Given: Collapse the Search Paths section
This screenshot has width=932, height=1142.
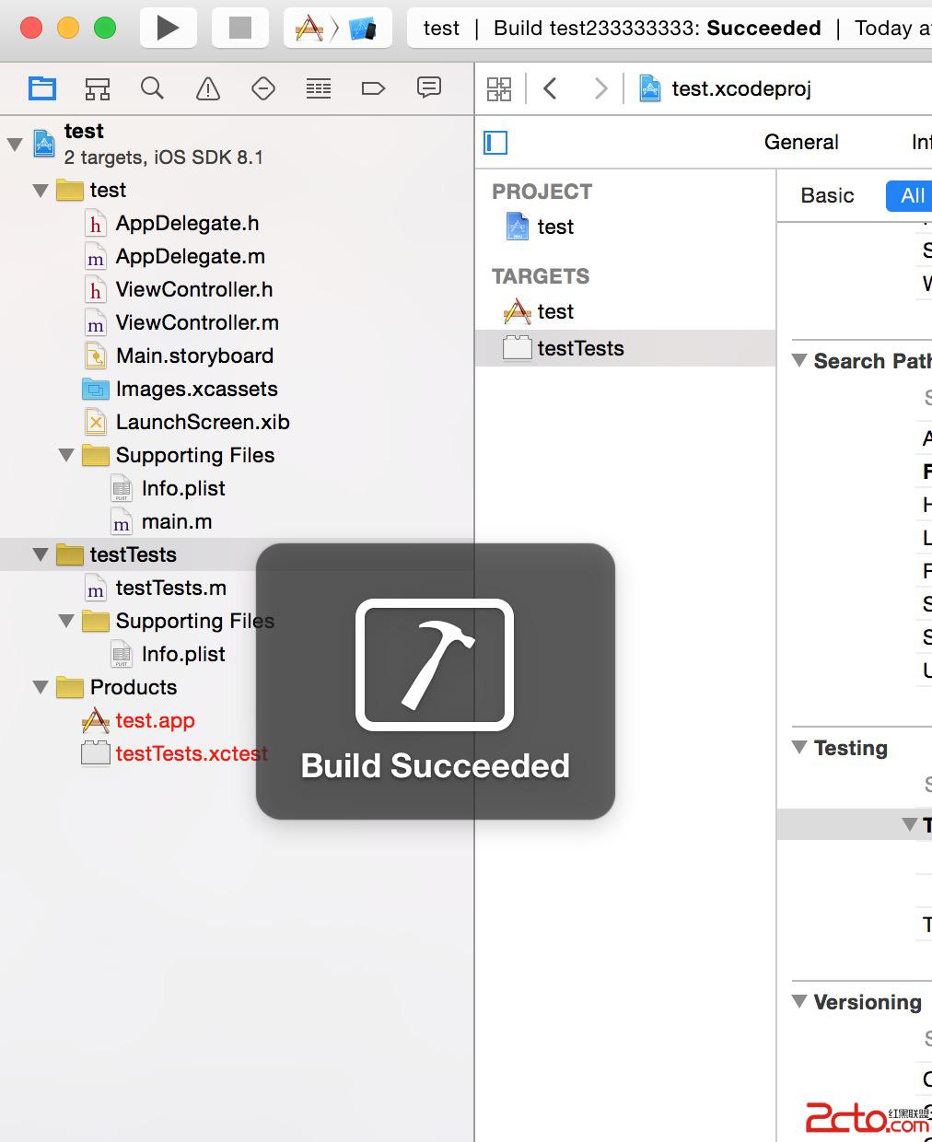Looking at the screenshot, I should [x=799, y=360].
